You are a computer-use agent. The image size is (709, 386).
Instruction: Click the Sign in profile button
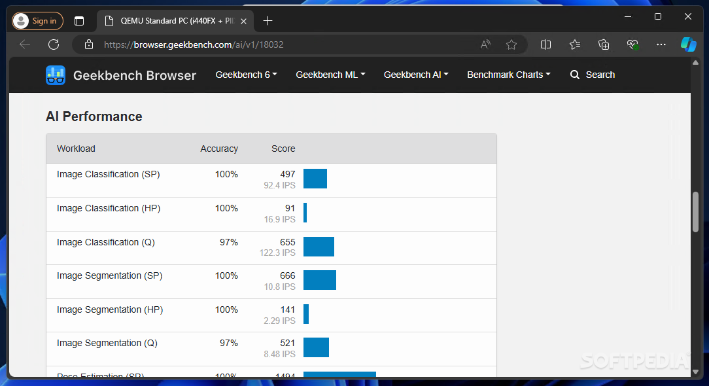(x=37, y=21)
